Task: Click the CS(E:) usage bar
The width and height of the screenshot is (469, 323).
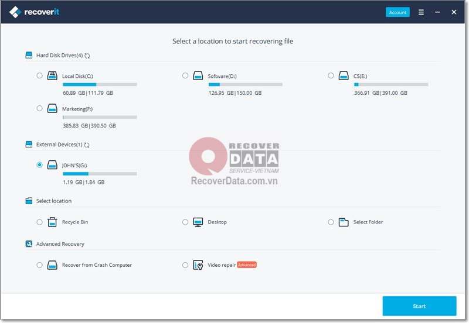Action: coord(391,84)
